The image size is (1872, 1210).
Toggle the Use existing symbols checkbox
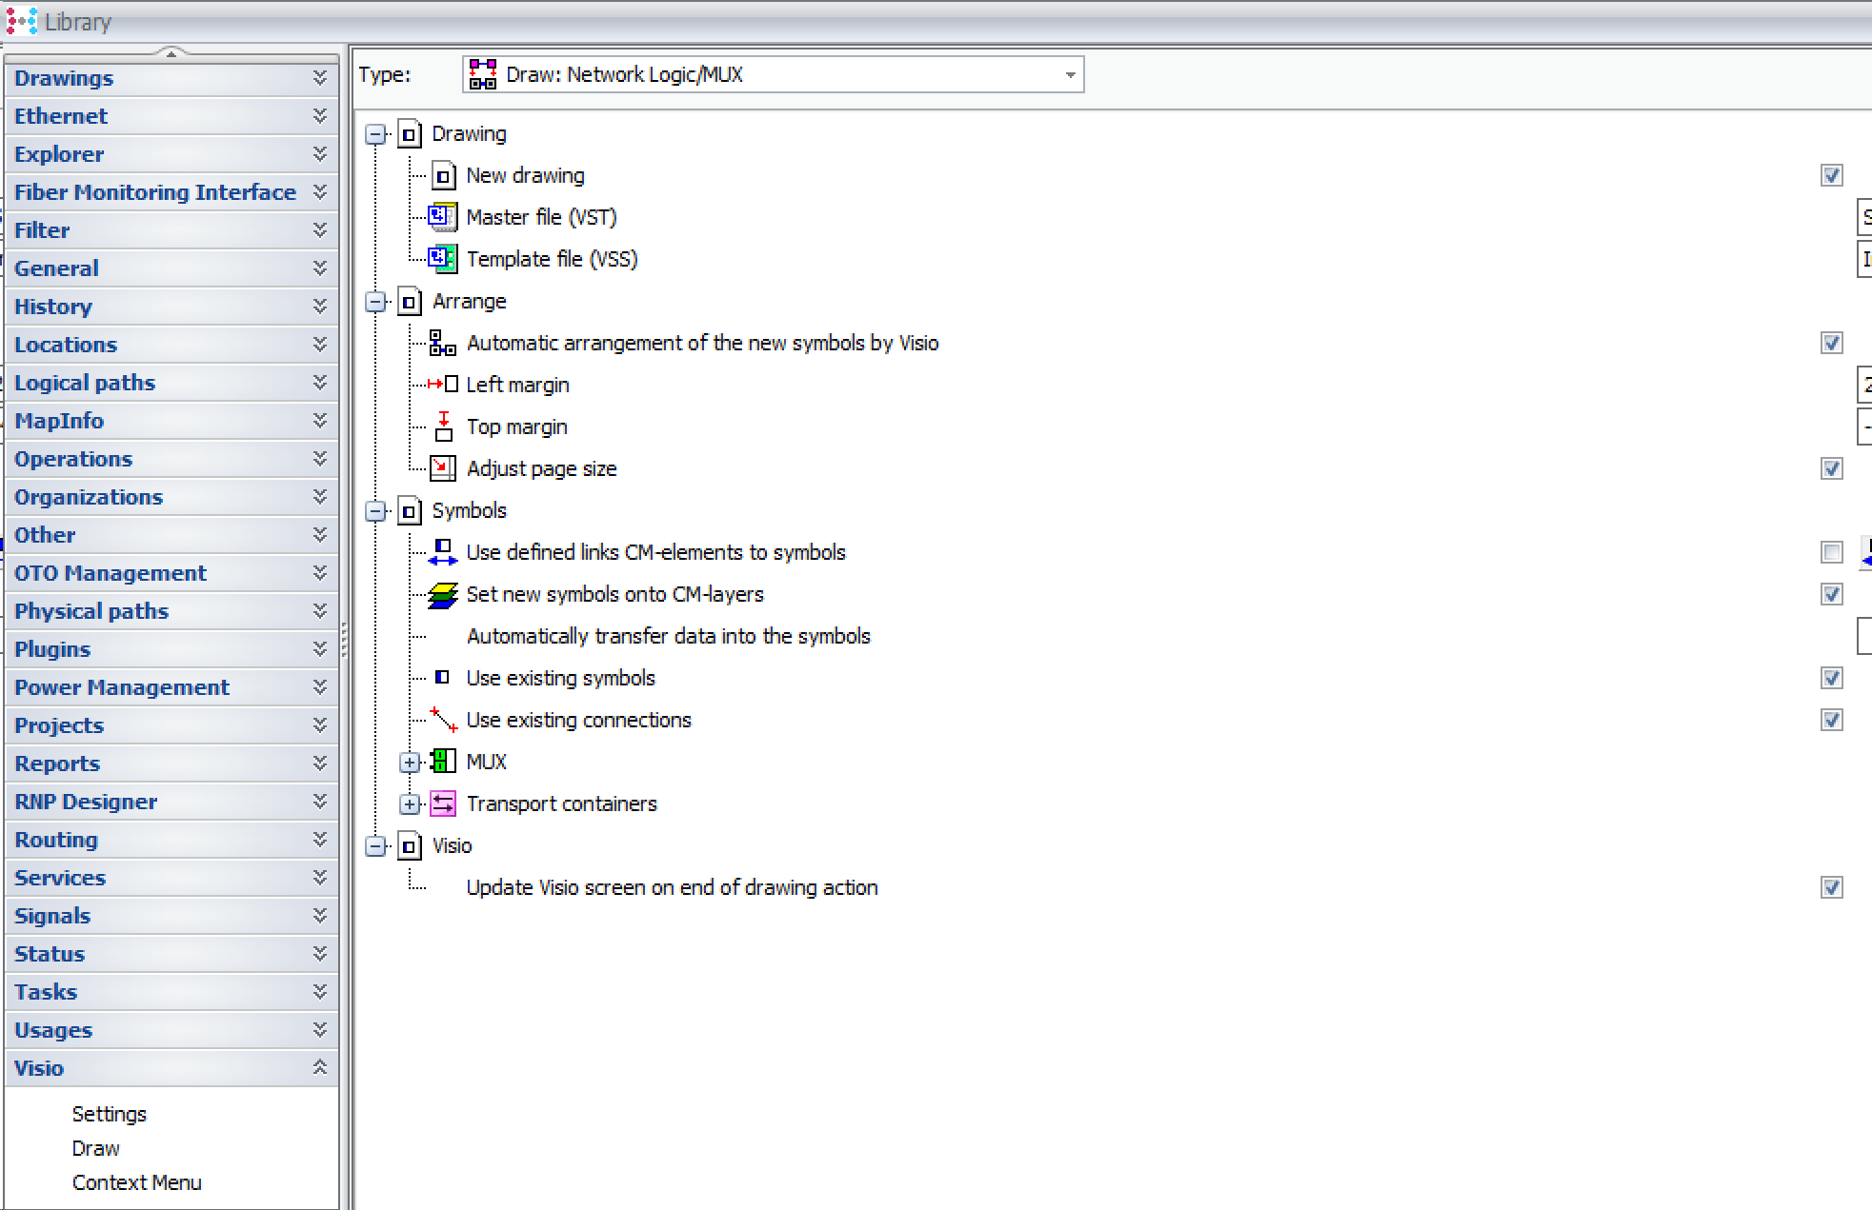[x=1831, y=678]
